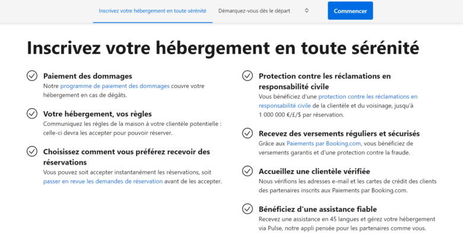Image resolution: width=463 pixels, height=235 pixels.
Task: Click checkmark icon beside 'Paiement des dommages'
Action: tap(32, 75)
